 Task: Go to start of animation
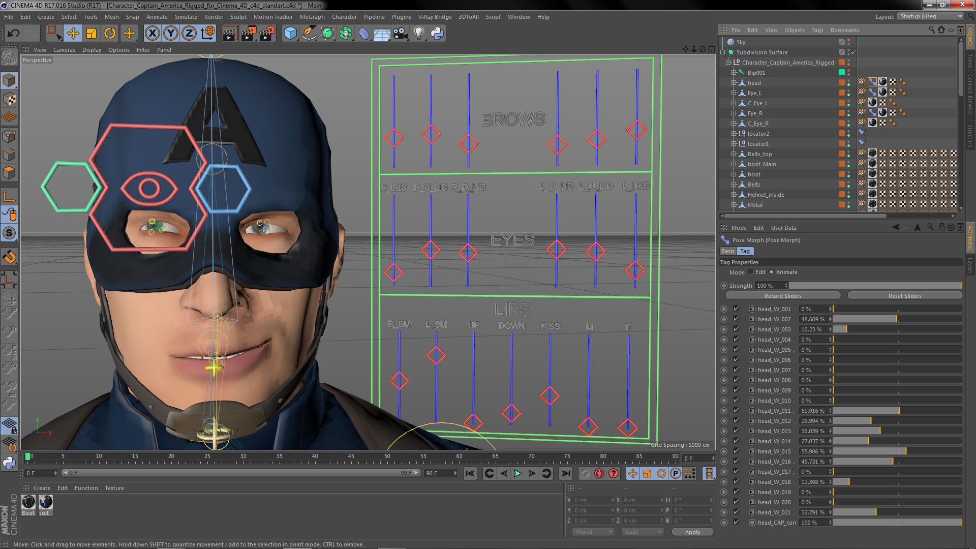pyautogui.click(x=470, y=473)
